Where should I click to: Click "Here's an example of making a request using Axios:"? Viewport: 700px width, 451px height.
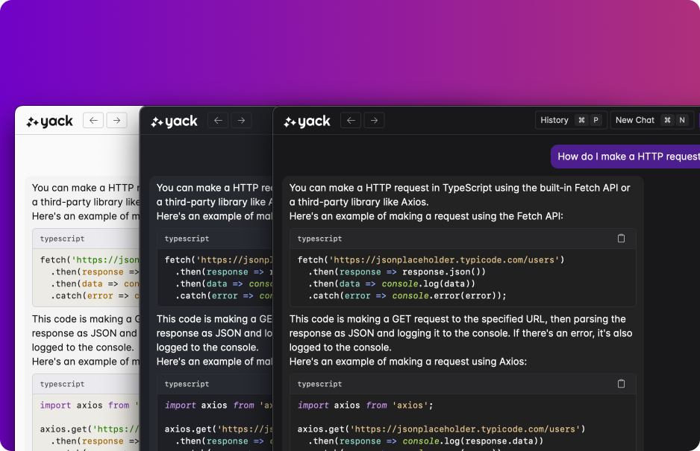click(x=408, y=362)
